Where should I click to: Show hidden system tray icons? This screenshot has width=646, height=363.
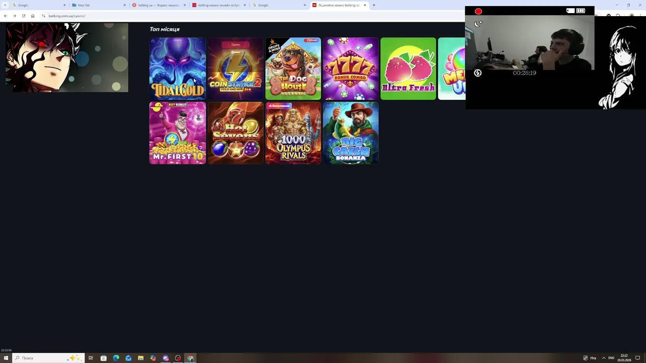(x=604, y=358)
